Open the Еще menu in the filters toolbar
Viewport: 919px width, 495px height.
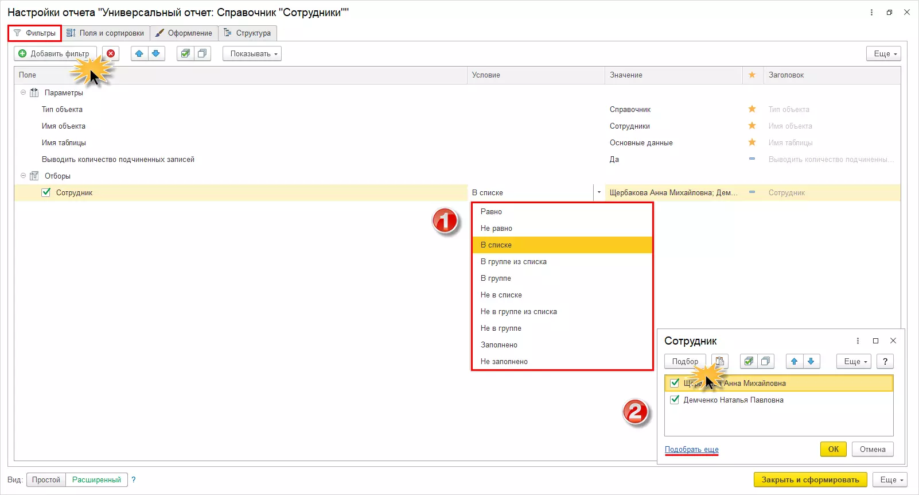click(x=883, y=53)
